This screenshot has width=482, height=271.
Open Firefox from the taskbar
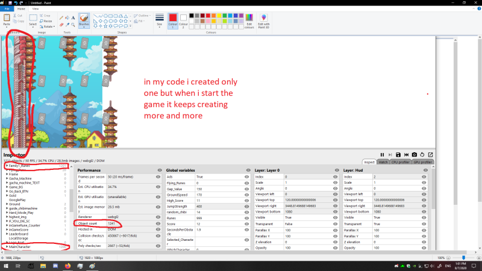tap(67, 266)
